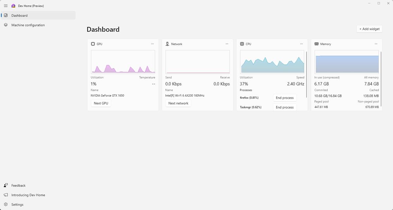This screenshot has width=393, height=210.
Task: End the firefox process
Action: tap(285, 98)
